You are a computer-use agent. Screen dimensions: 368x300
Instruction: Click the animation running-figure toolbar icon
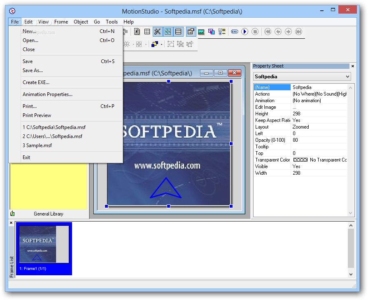[137, 31]
